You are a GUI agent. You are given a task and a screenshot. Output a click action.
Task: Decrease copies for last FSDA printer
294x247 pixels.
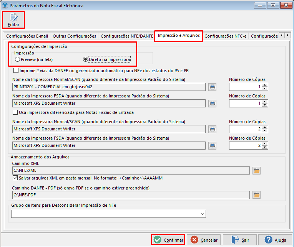tap(264, 147)
